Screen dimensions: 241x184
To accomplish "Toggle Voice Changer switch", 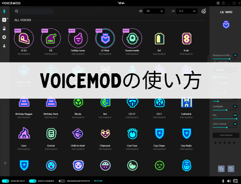I will 33,181.
